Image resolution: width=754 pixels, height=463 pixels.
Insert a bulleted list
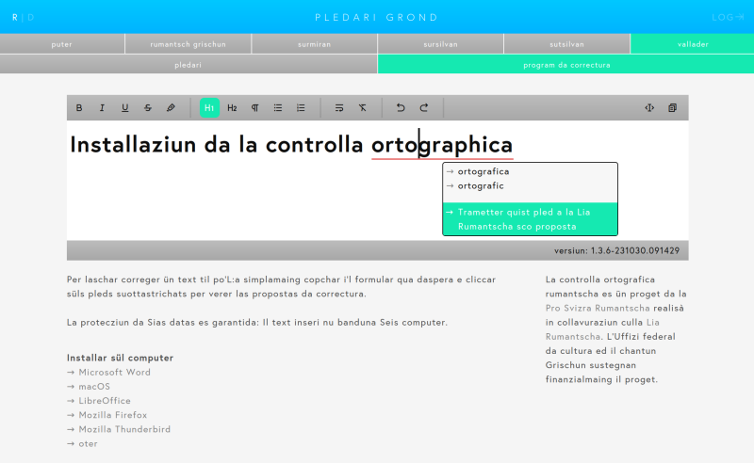[x=278, y=108]
